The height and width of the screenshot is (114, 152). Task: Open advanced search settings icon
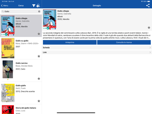click(x=38, y=6)
